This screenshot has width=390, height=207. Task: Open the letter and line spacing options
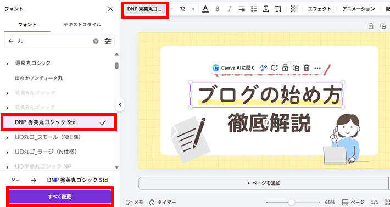(266, 9)
